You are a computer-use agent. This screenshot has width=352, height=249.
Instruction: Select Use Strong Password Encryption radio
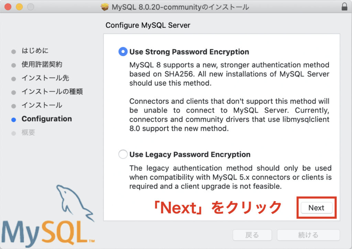click(123, 52)
